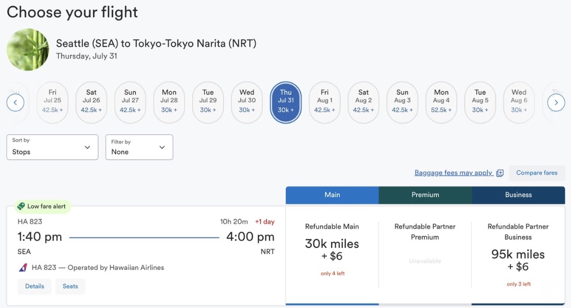The image size is (571, 308).
Task: Click the Hawaiian Airlines logo icon
Action: (23, 268)
